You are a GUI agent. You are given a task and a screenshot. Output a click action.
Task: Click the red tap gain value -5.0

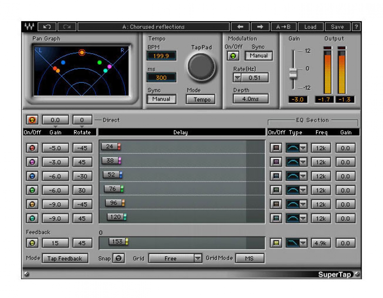click(55, 148)
